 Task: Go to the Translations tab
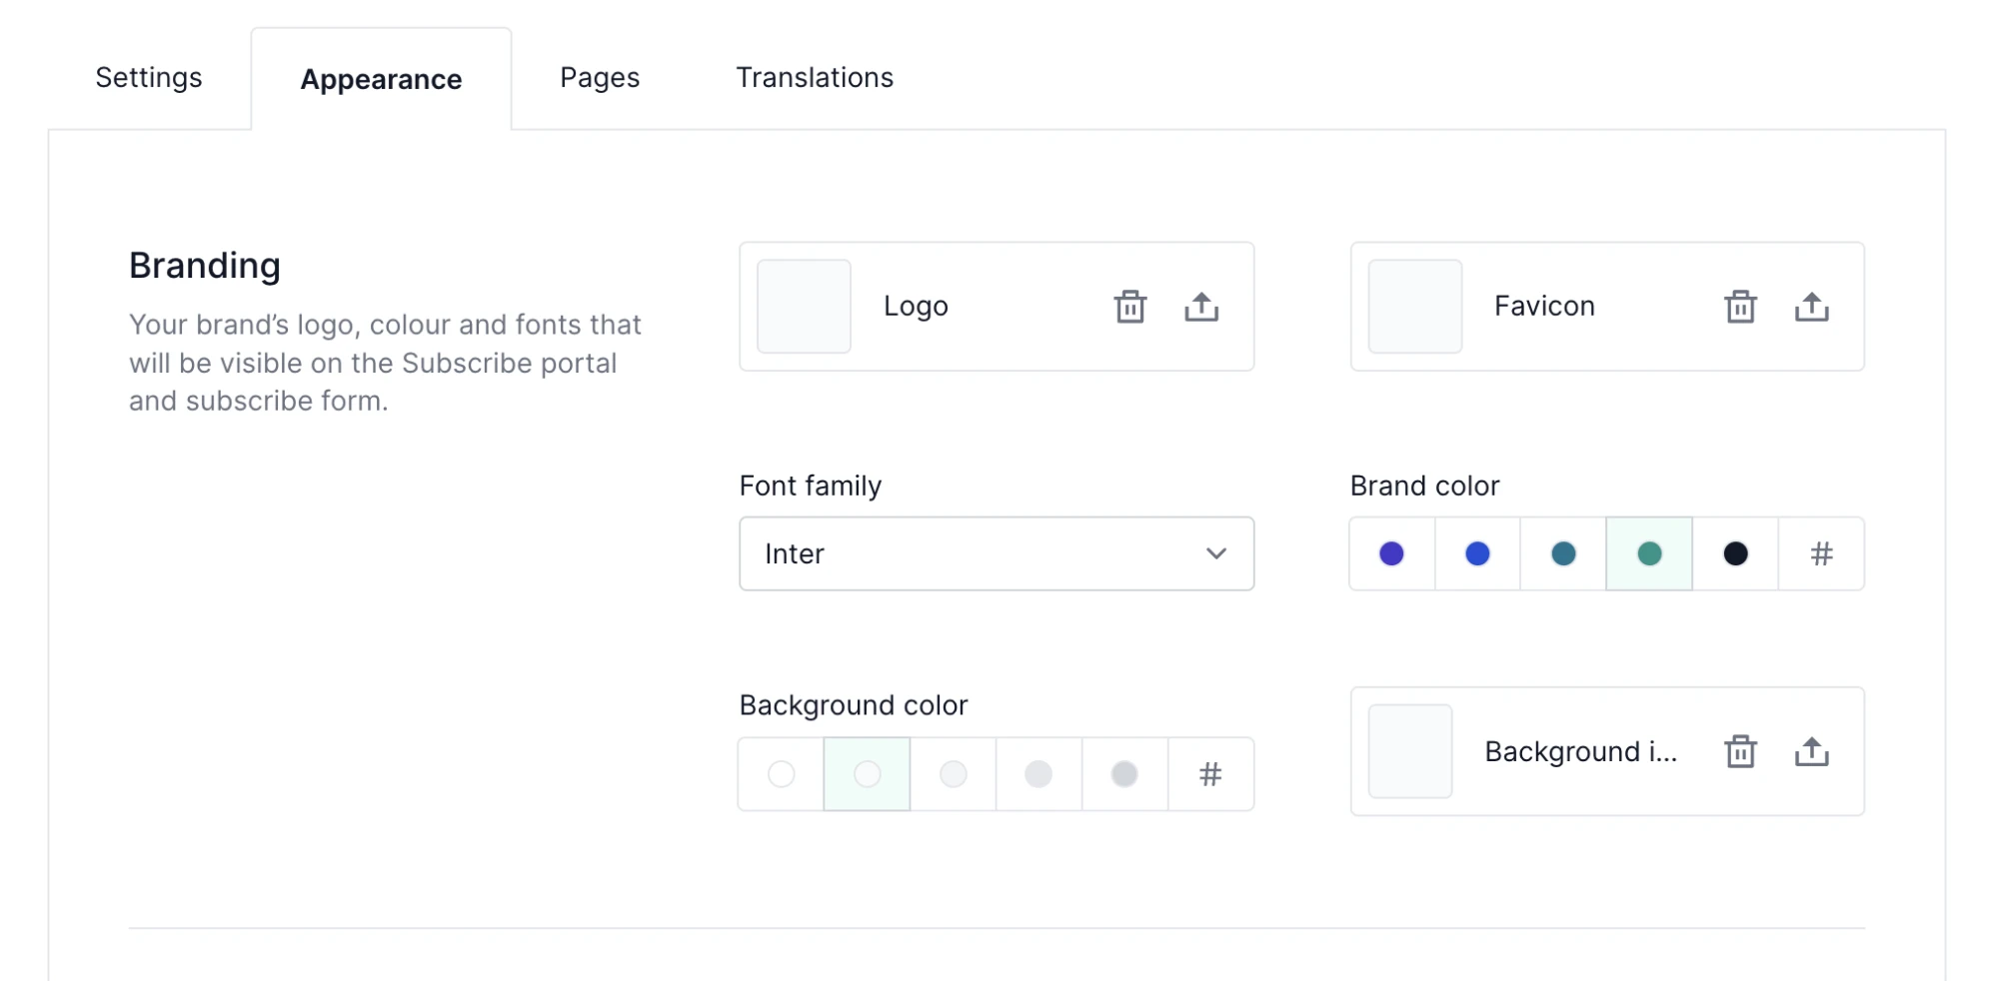pyautogui.click(x=814, y=78)
